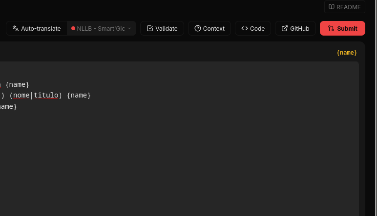Viewport: 377px width, 216px height.
Task: Click the red status dot beside NLLB
Action: point(73,28)
